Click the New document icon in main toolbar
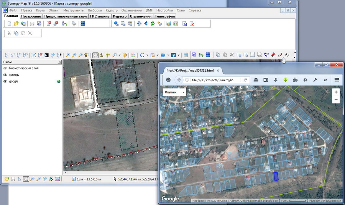The height and width of the screenshot is (205, 345). 9,23
